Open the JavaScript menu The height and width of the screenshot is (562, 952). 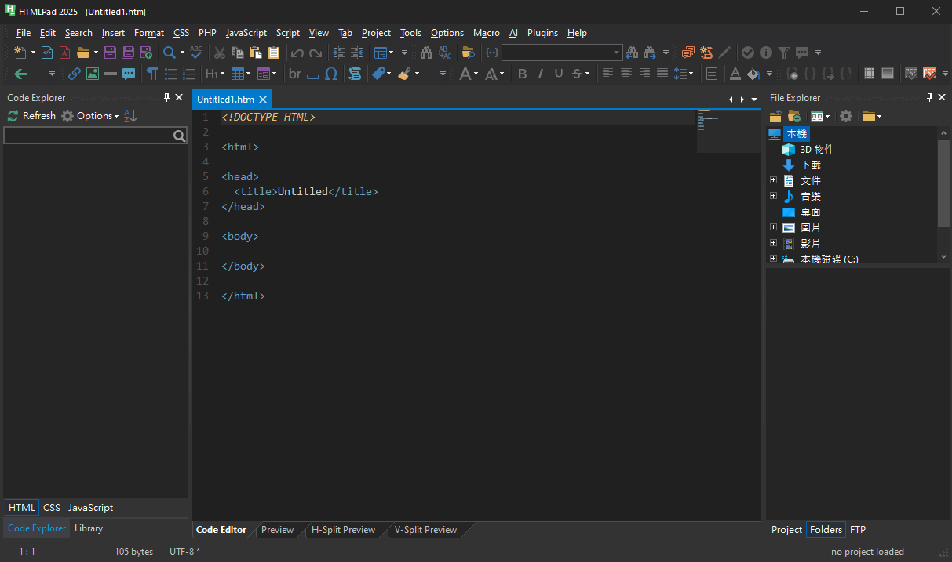click(246, 33)
